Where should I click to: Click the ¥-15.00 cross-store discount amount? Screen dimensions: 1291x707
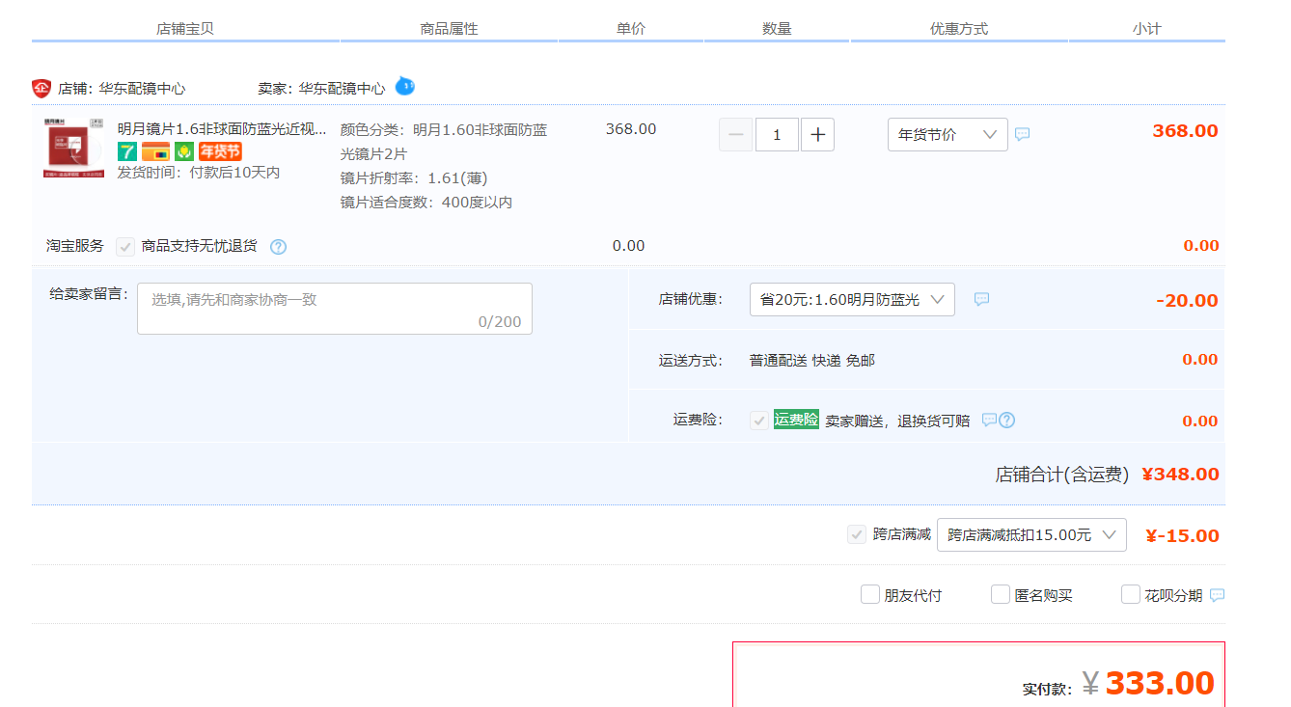click(x=1182, y=536)
